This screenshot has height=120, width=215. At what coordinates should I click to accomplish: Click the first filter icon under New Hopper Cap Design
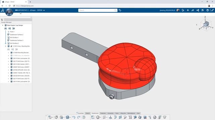pyautogui.click(x=5, y=28)
